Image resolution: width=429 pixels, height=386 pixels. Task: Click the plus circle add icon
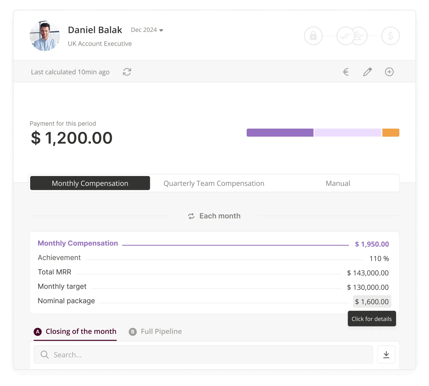(389, 72)
